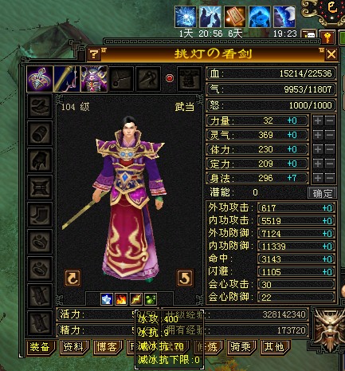
Task: Click the fire attribute icon
Action: pos(121,299)
